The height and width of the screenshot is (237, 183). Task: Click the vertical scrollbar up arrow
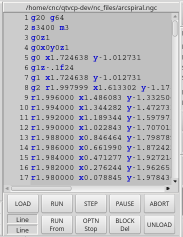tap(175, 16)
